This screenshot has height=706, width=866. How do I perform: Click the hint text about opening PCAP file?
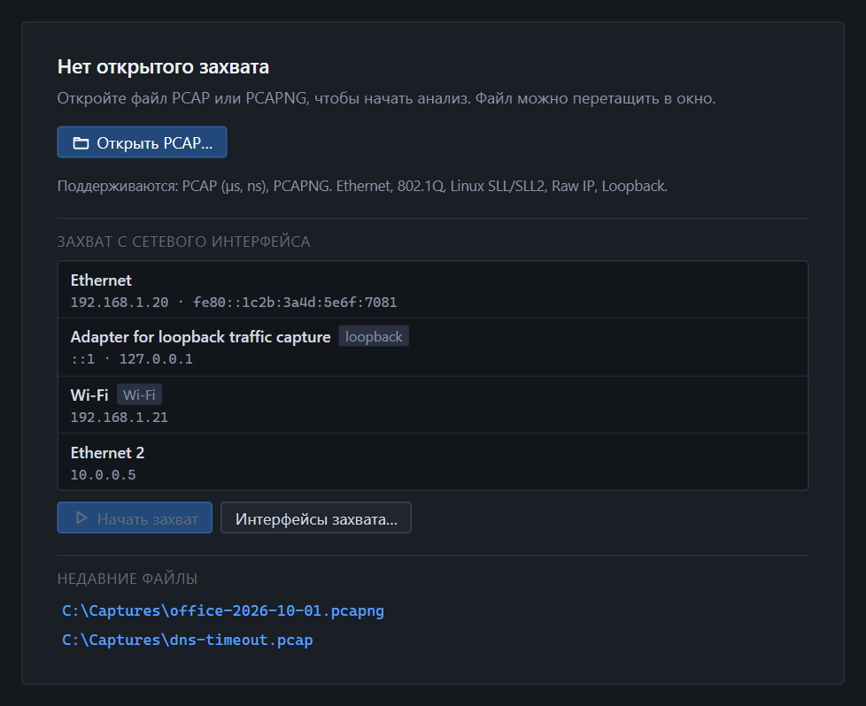387,98
